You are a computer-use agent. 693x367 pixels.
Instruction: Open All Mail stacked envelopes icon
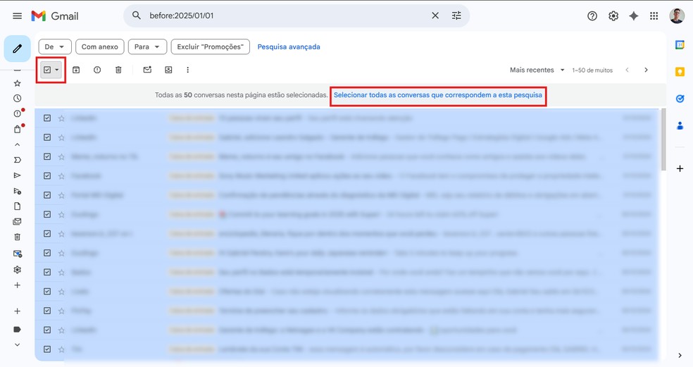pyautogui.click(x=17, y=221)
